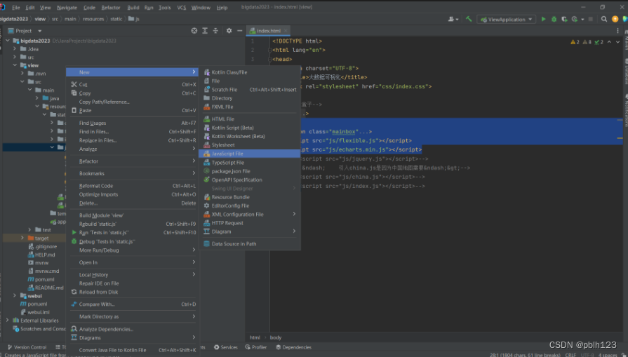Click the Select Opened File target icon
The image size is (628, 357).
pyautogui.click(x=194, y=31)
